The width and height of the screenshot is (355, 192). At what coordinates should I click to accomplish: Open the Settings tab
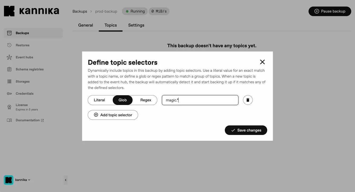click(x=136, y=25)
